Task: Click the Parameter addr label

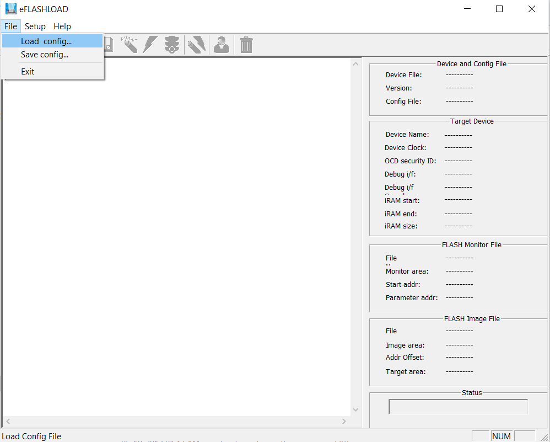Action: [412, 298]
